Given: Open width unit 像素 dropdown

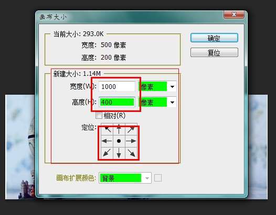Looking at the screenshot, I should pos(157,86).
